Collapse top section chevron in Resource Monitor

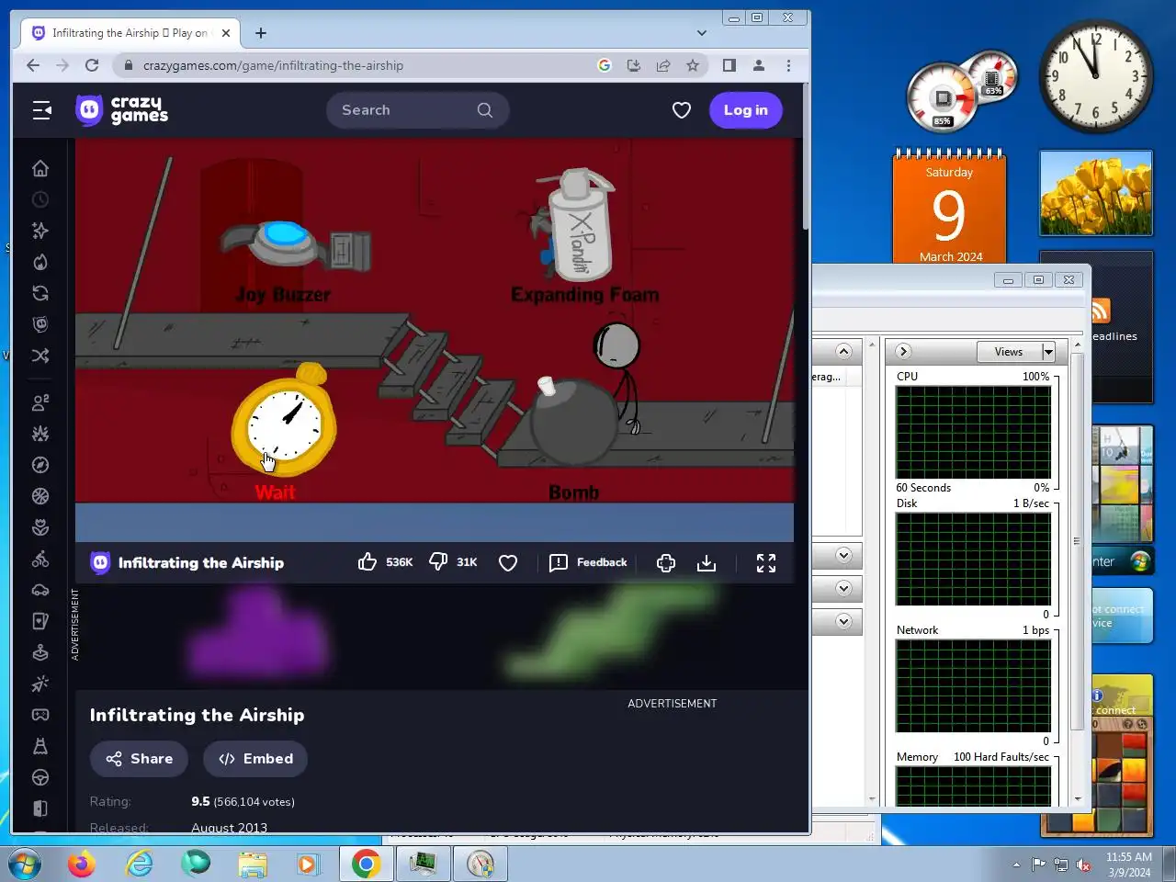coord(843,351)
